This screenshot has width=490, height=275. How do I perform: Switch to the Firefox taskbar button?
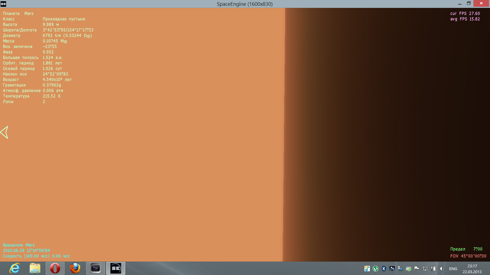[x=75, y=268]
